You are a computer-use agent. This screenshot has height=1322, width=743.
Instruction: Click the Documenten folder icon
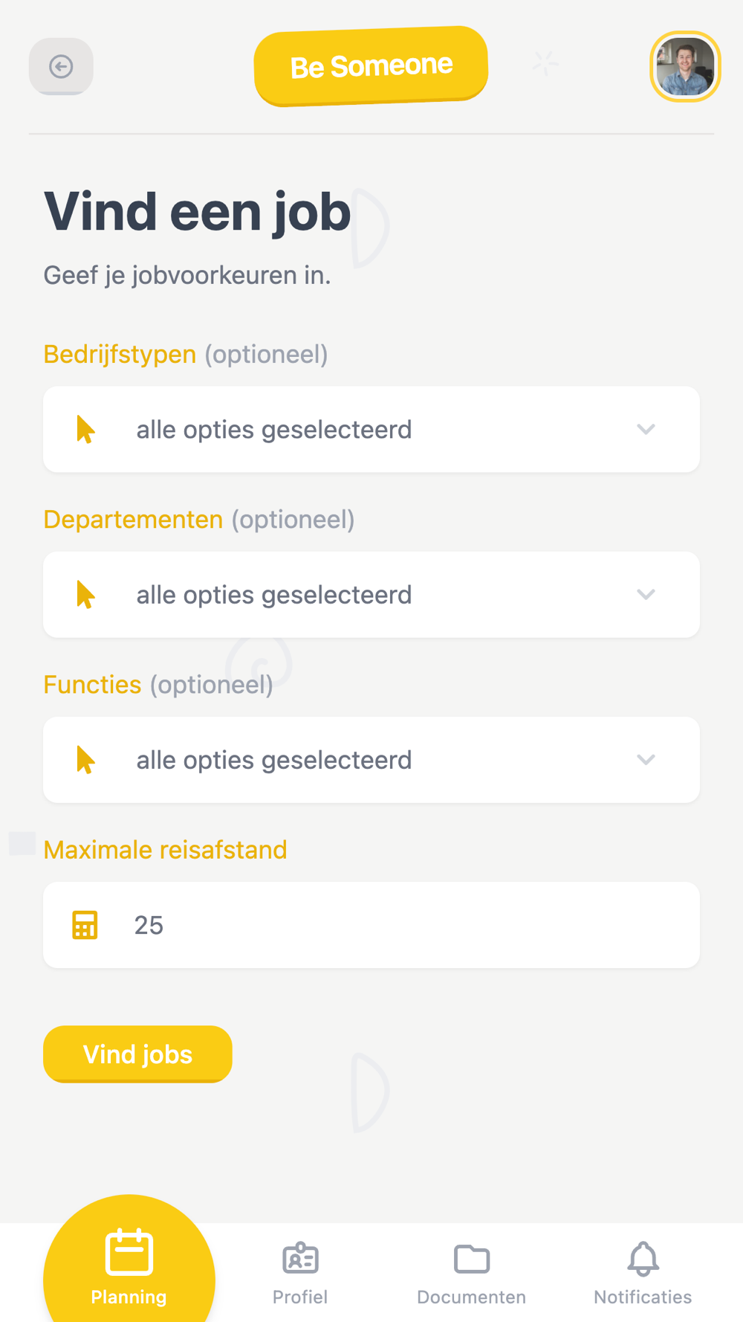click(x=472, y=1259)
